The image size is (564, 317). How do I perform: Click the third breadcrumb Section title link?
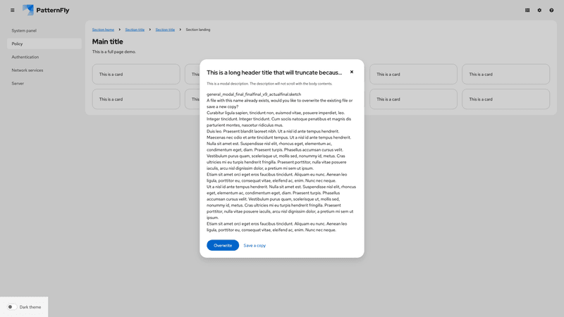point(165,30)
